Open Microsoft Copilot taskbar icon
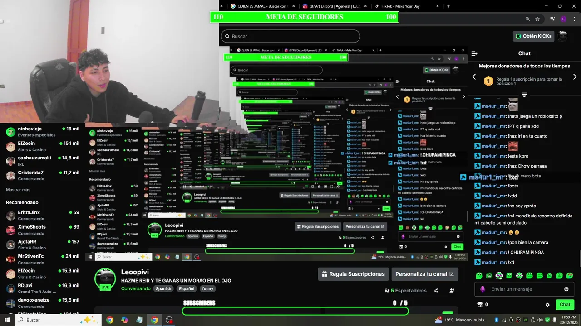Image resolution: width=581 pixels, height=326 pixels. point(124,320)
